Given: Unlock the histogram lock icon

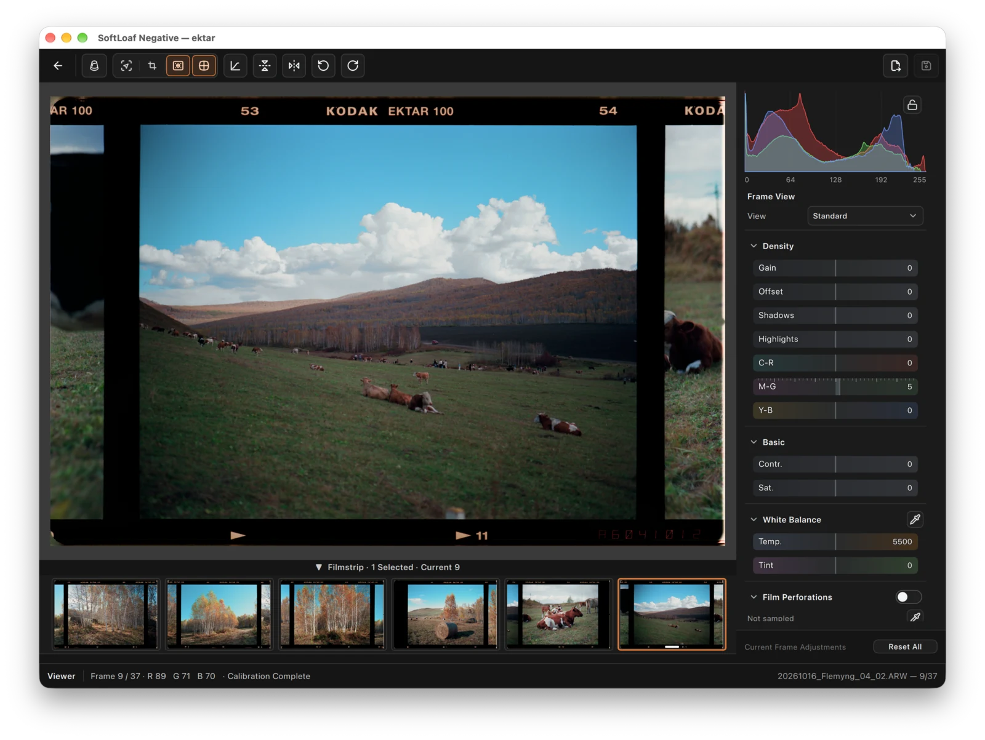Looking at the screenshot, I should (x=912, y=105).
